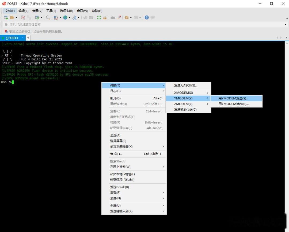Select 粘贴本地IP地址(L) in context menu
The height and width of the screenshot is (232, 289).
(134, 174)
